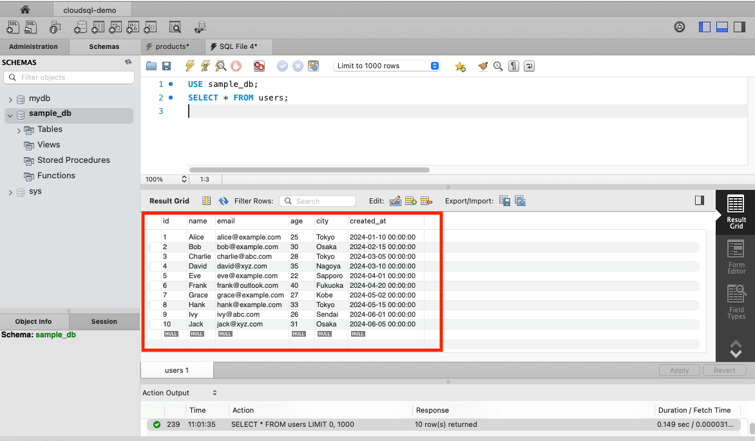The height and width of the screenshot is (441, 755).
Task: Click the Revert button
Action: tap(724, 370)
